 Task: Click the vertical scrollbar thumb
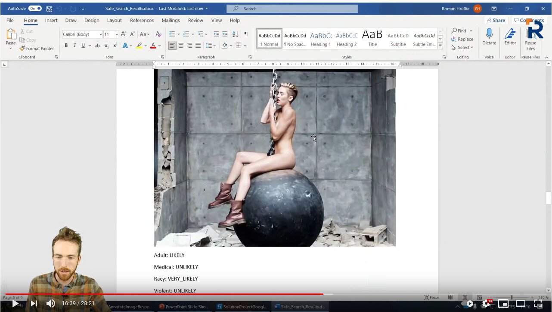(x=548, y=198)
